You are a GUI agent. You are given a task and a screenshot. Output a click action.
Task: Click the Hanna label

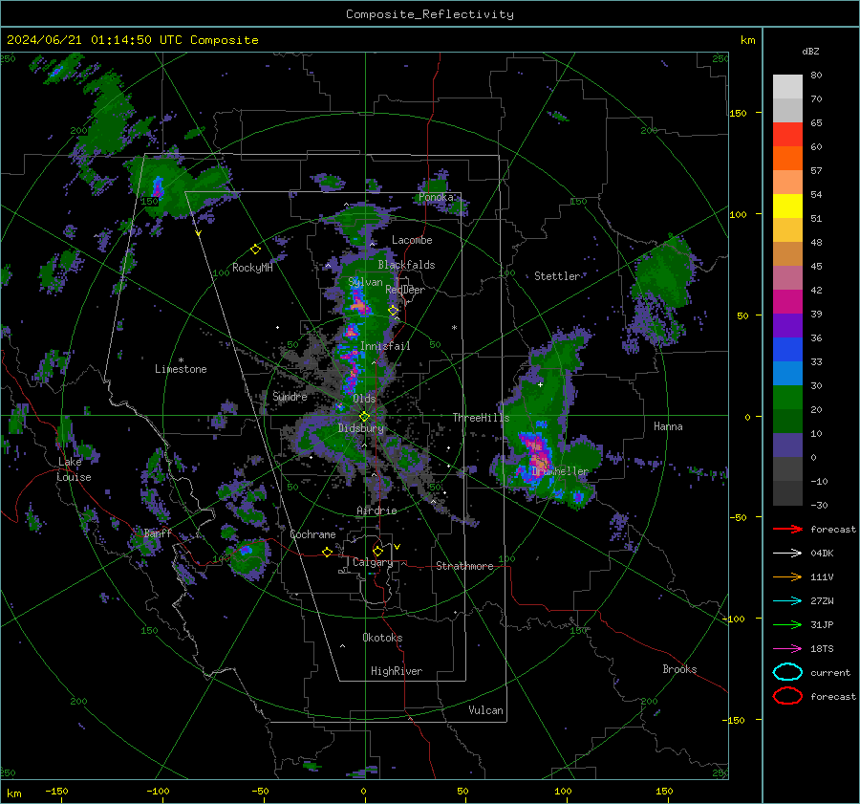(x=668, y=426)
